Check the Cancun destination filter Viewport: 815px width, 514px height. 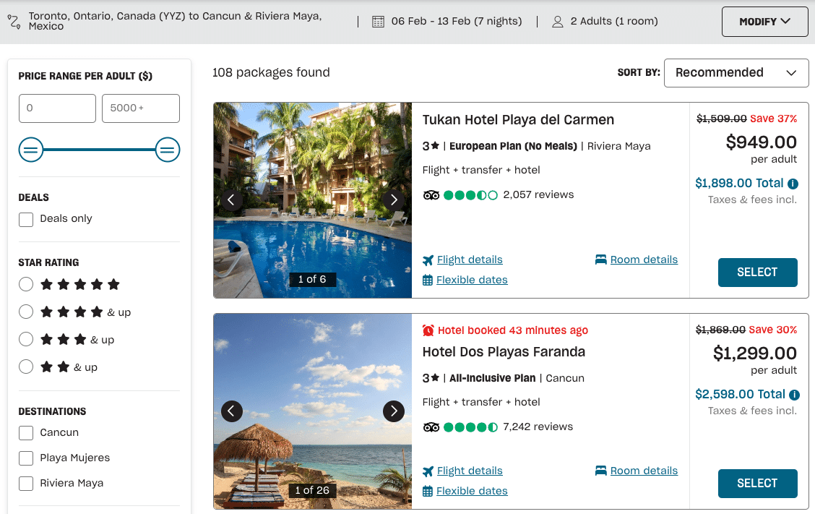pyautogui.click(x=26, y=433)
